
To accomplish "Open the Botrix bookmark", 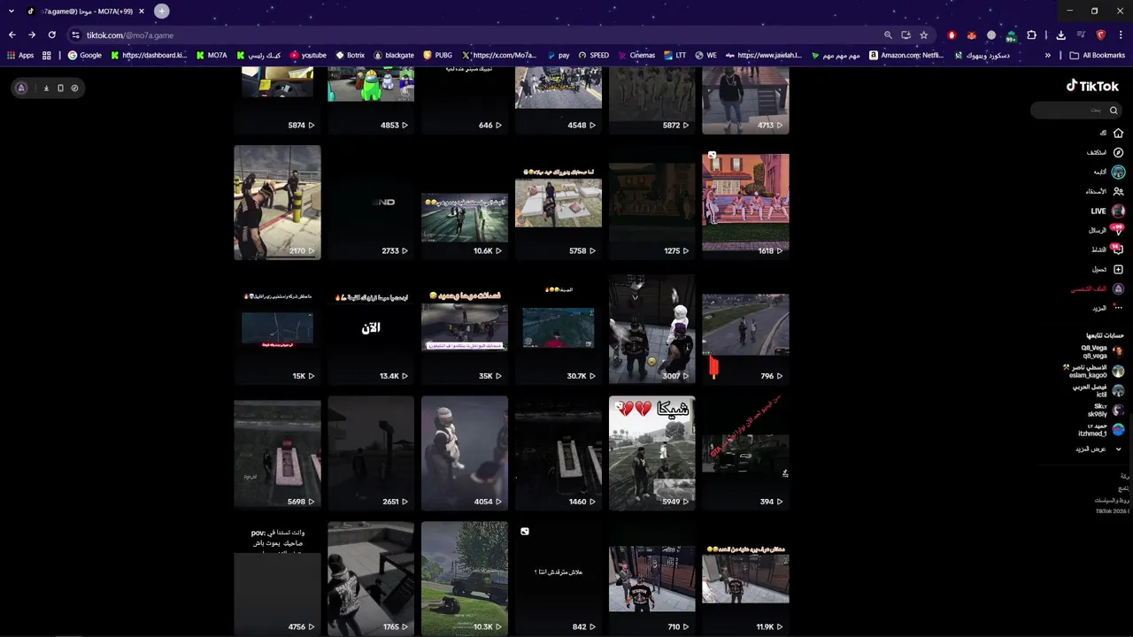I will click(350, 55).
